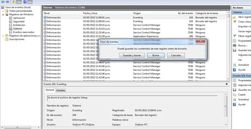Toggle the console tree toolbar icon
The width and height of the screenshot is (251, 129).
click(19, 2)
